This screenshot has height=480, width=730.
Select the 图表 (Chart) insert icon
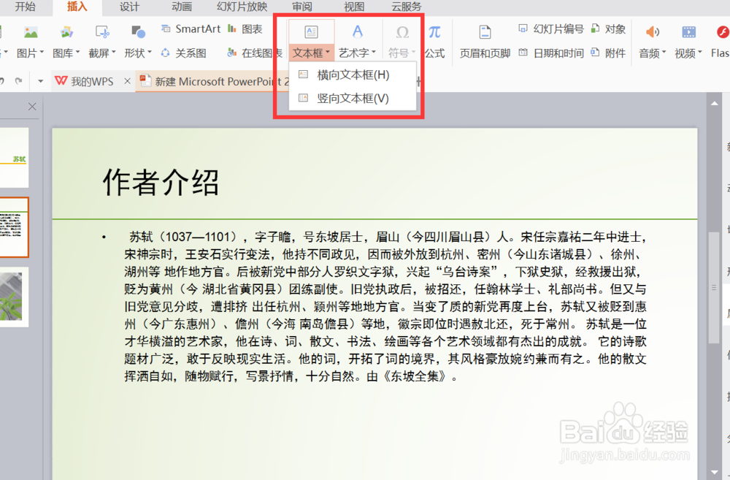pos(247,28)
